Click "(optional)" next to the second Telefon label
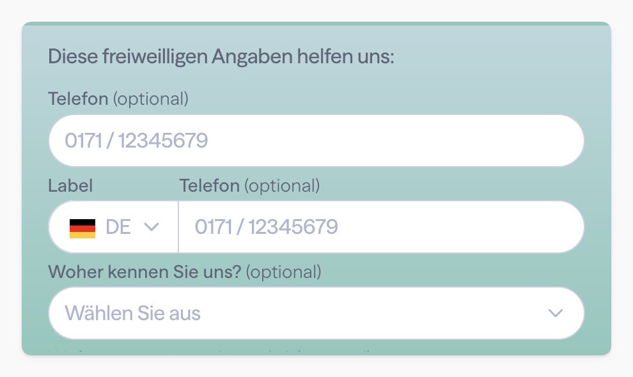The image size is (633, 377). pyautogui.click(x=282, y=186)
